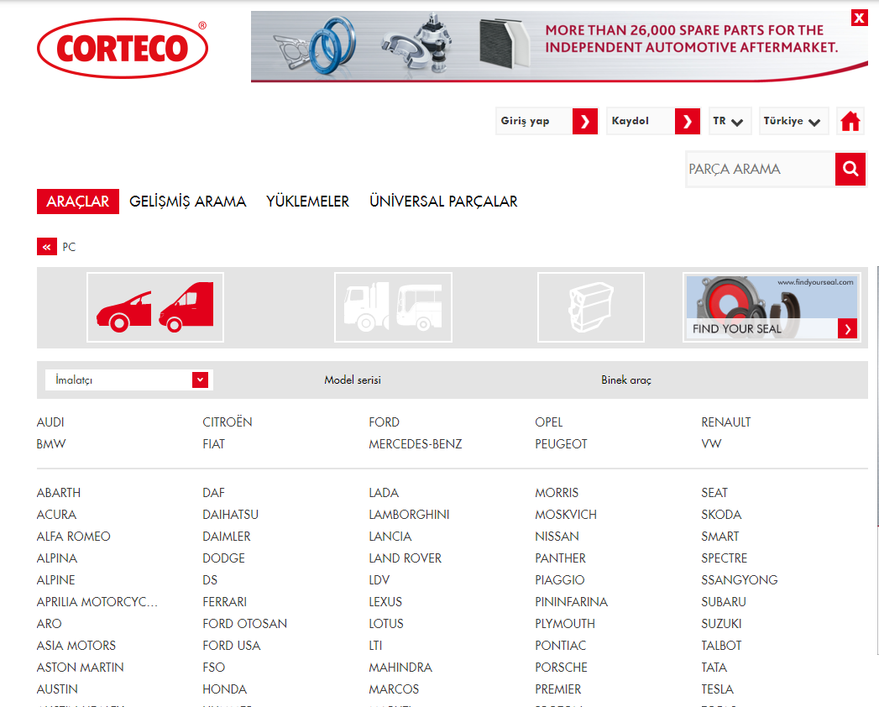Click inside the PARÇA ARAMA search field
This screenshot has height=707, width=879.
click(760, 170)
